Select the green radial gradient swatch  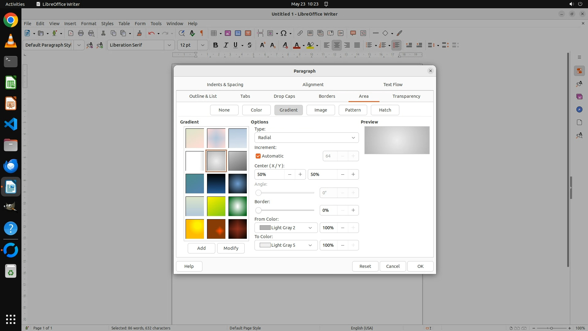point(237,206)
